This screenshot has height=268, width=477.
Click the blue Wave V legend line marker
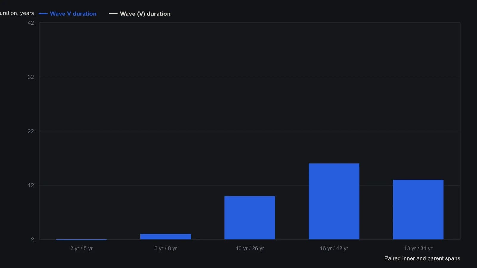(43, 14)
